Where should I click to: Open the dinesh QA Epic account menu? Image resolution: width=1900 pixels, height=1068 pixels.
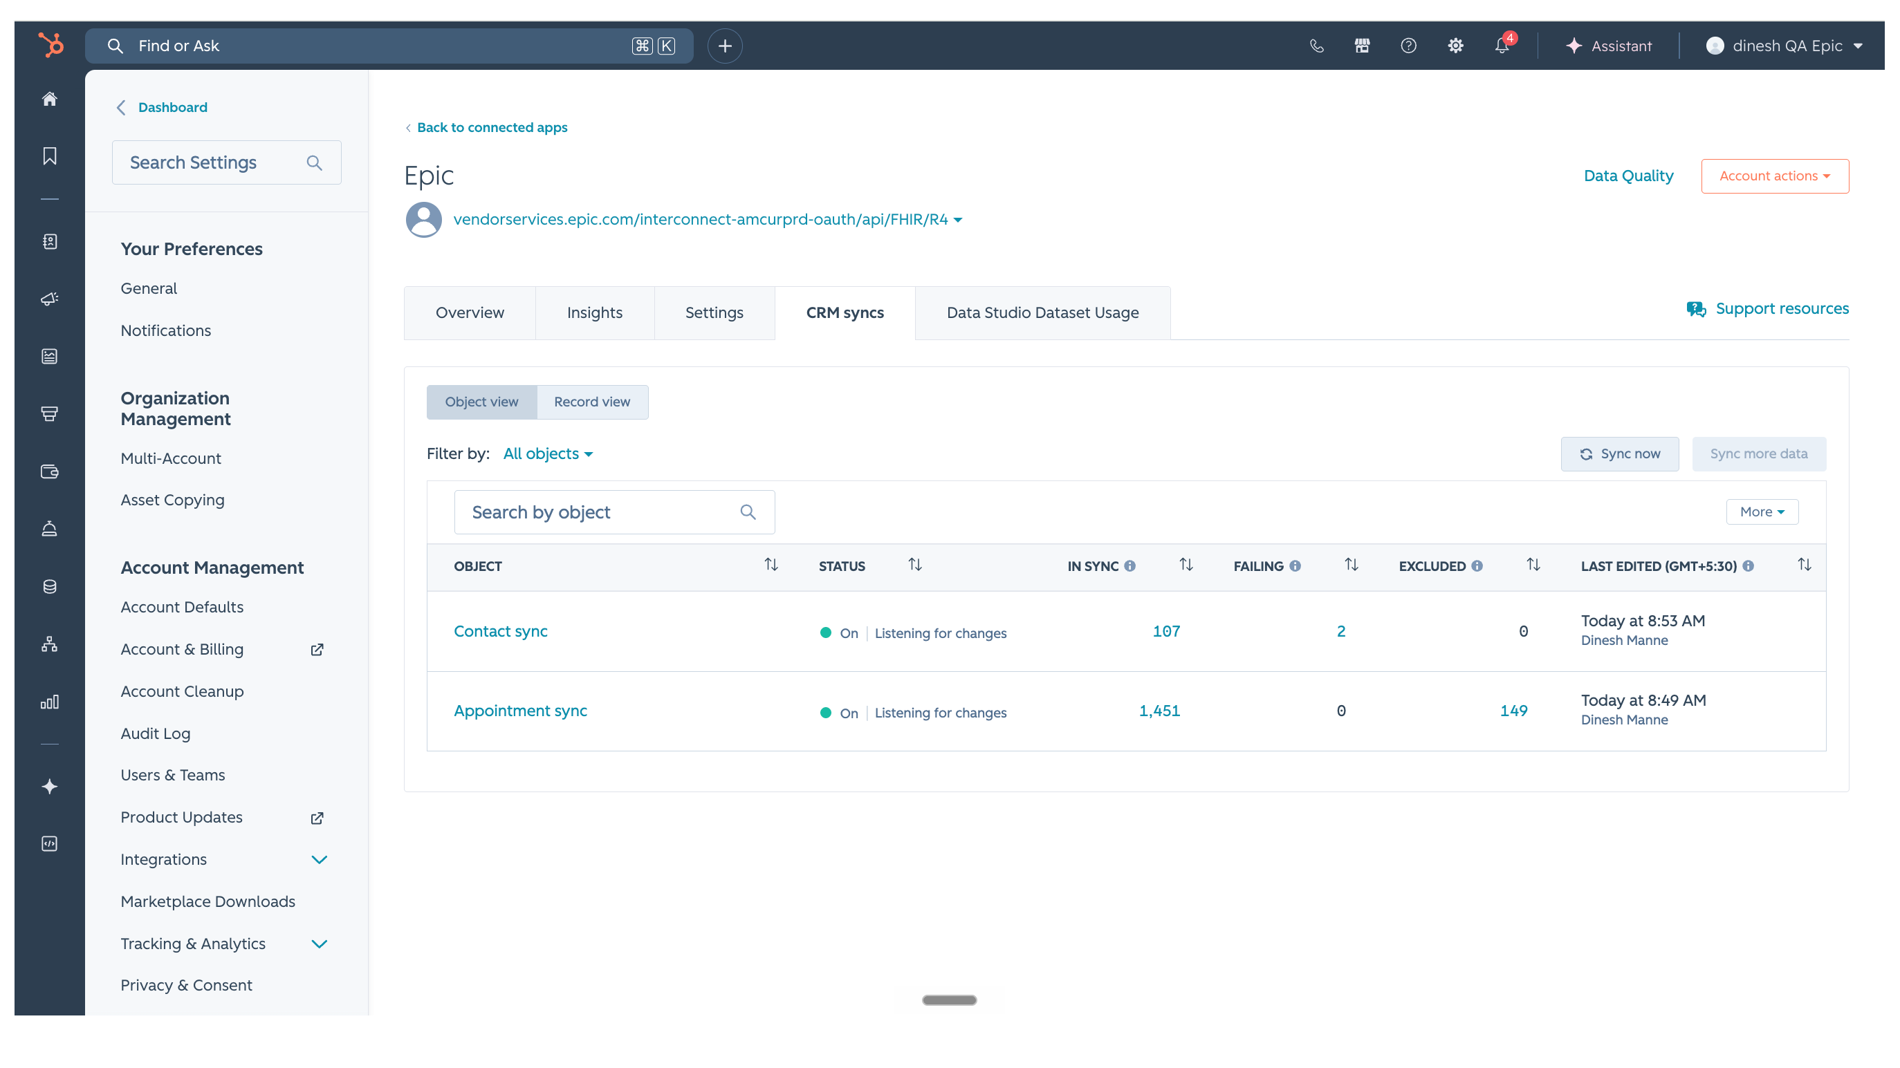1785,46
